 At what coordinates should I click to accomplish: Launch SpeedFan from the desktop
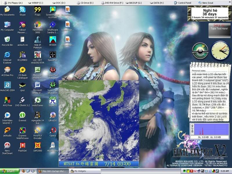53,56
